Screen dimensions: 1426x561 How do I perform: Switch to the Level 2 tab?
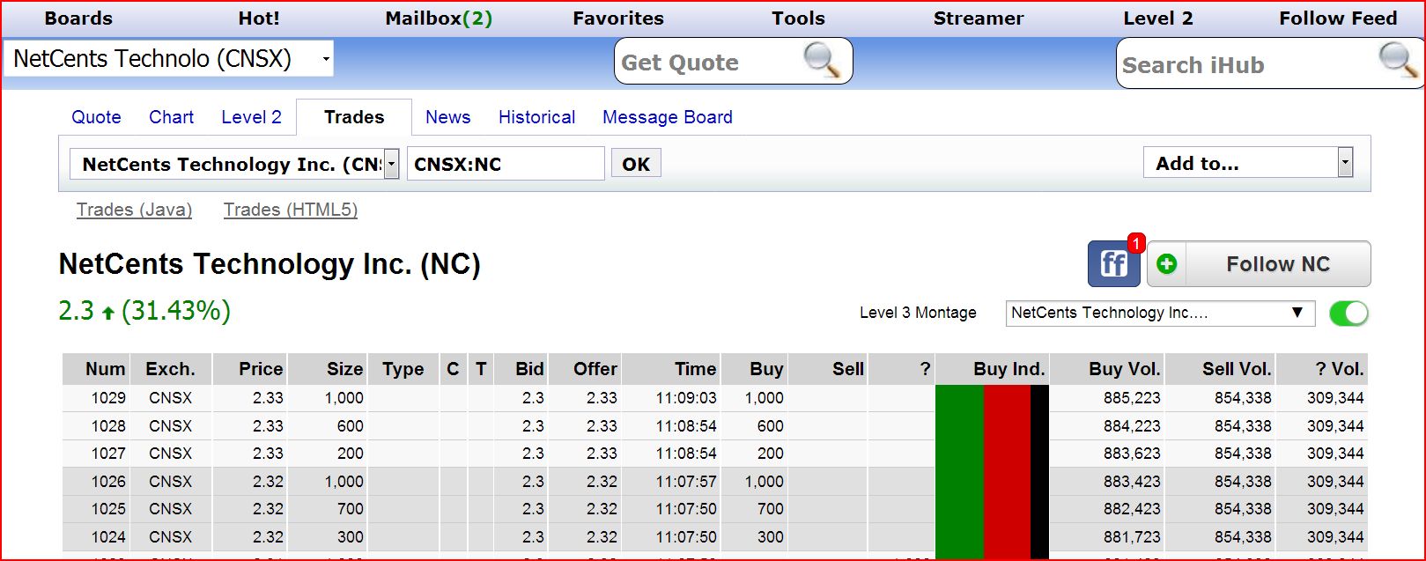tap(251, 117)
